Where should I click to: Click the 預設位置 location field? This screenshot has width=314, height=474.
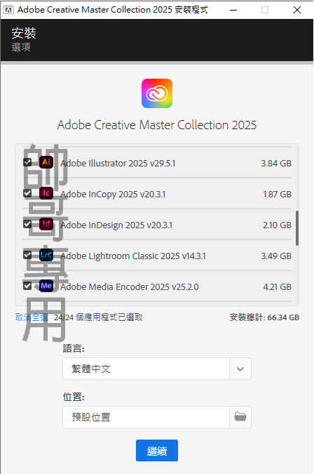click(x=146, y=417)
